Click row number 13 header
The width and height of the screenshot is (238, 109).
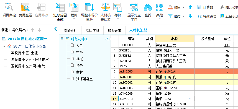[x=115, y=99]
